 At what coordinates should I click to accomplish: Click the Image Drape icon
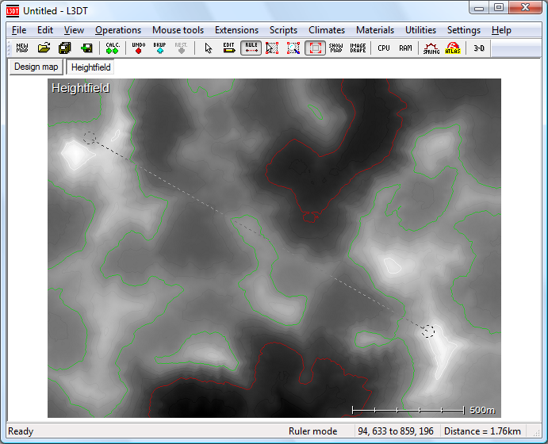[x=358, y=48]
